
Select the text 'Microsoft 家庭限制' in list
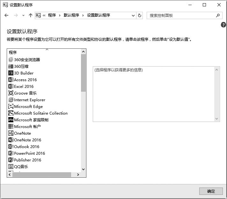click(31, 120)
